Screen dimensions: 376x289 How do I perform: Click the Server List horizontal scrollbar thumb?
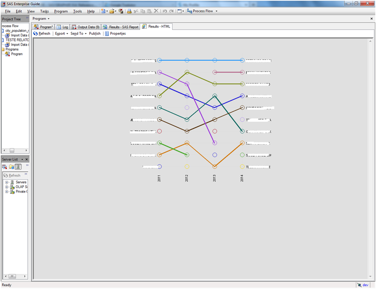[x=12, y=276]
